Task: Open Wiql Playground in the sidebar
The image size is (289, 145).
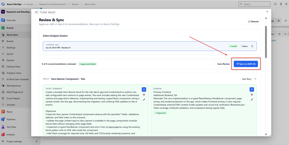Action: point(15,92)
